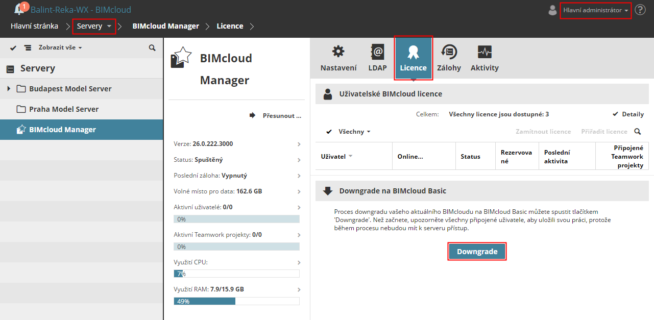Expand the Budapest Model Server tree node
This screenshot has width=654, height=320.
click(x=9, y=89)
